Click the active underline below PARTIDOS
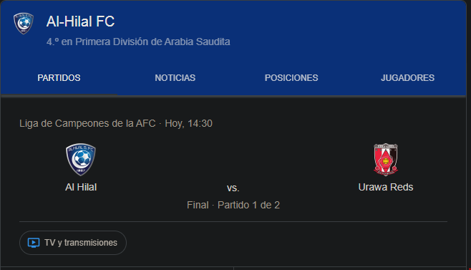Screen dimensions: 471x270 point(59,95)
